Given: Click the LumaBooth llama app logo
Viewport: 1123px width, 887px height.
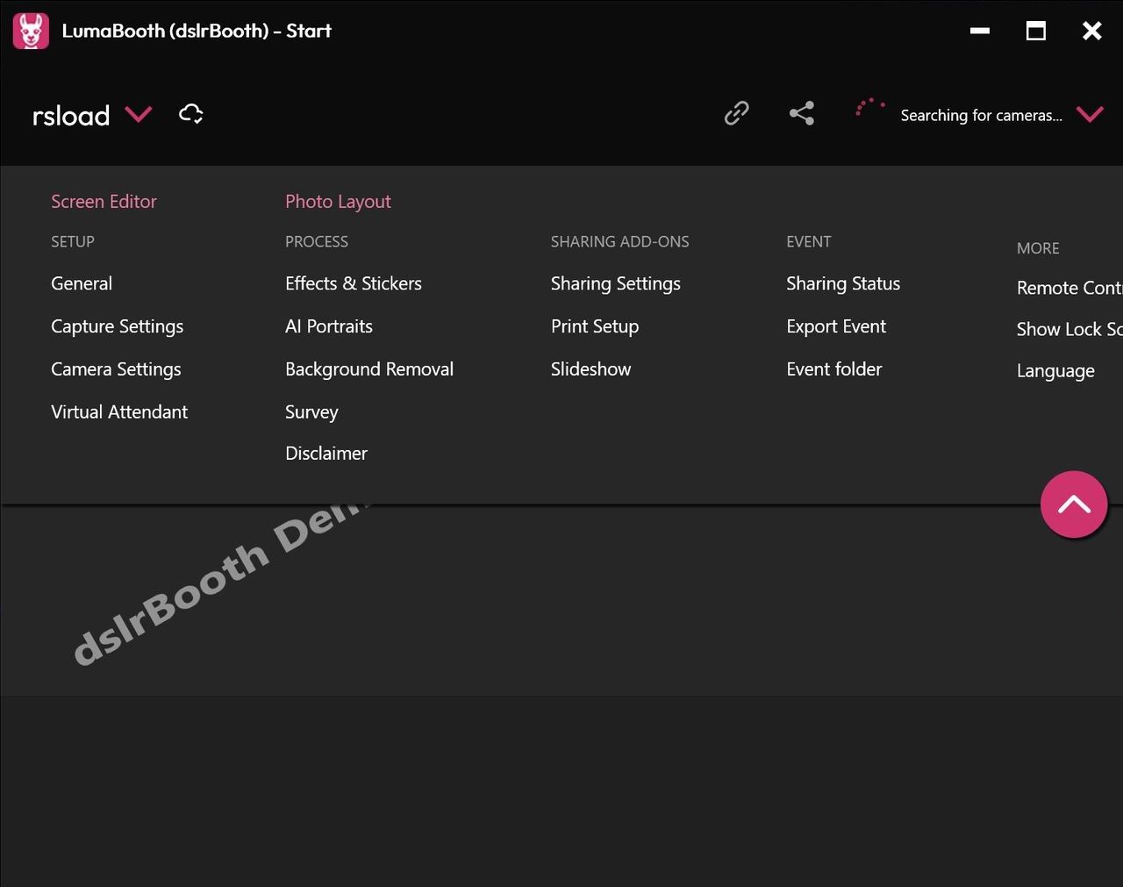Looking at the screenshot, I should coord(31,31).
